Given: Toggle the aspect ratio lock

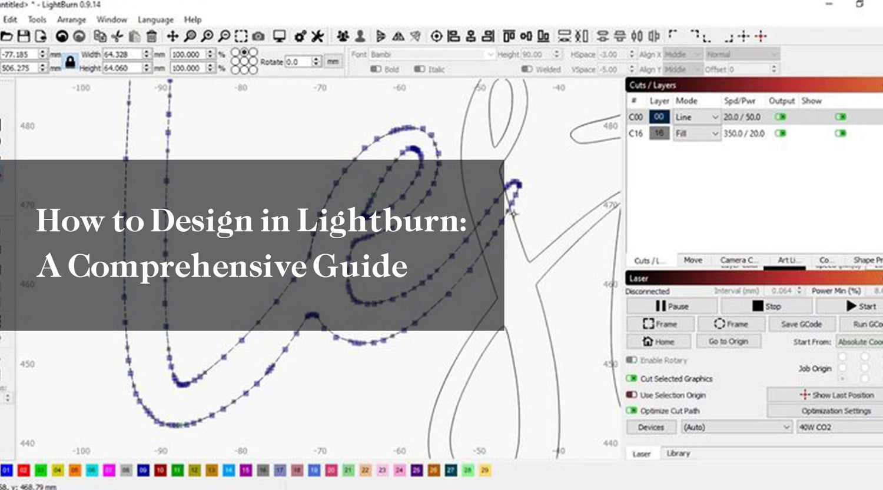Looking at the screenshot, I should tap(70, 62).
